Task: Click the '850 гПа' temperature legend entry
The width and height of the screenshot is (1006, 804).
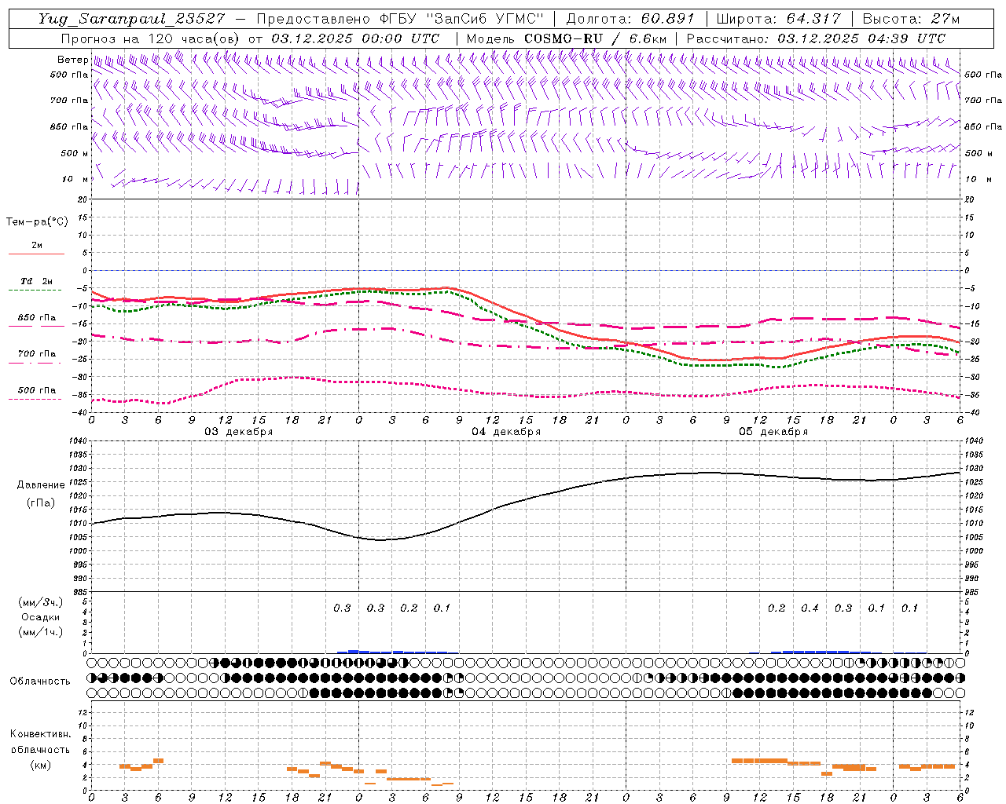Action: [37, 318]
